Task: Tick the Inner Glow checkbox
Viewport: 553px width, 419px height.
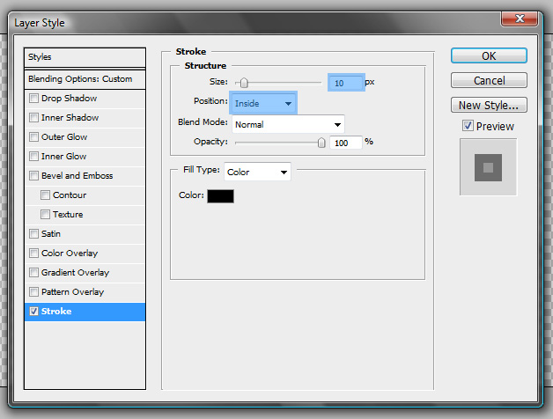Action: click(x=33, y=156)
